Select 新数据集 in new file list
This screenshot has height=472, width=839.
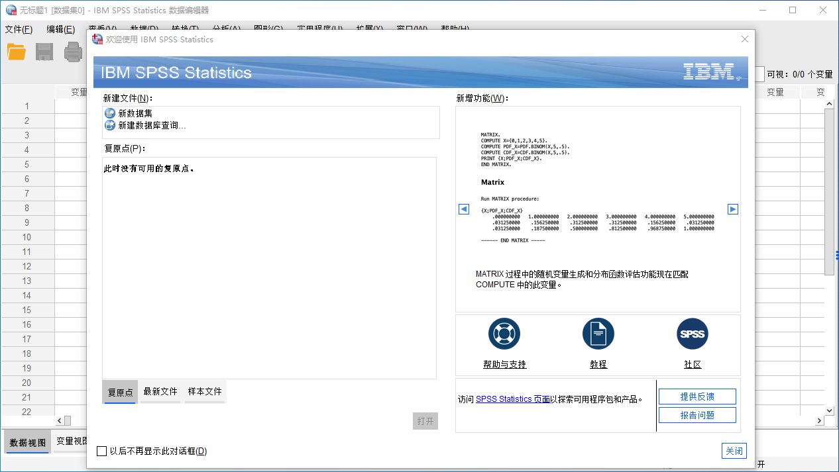coord(135,113)
